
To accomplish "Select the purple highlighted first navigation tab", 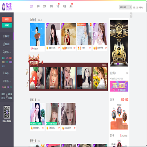I will click(x=31, y=6).
